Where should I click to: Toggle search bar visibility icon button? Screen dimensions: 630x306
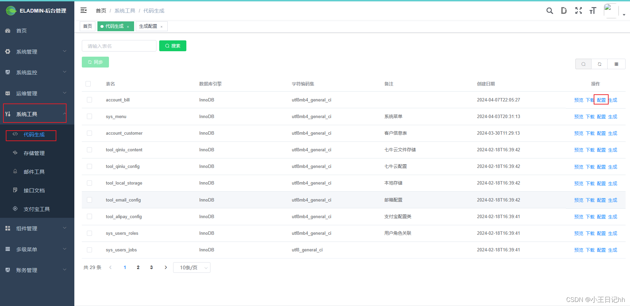point(583,64)
